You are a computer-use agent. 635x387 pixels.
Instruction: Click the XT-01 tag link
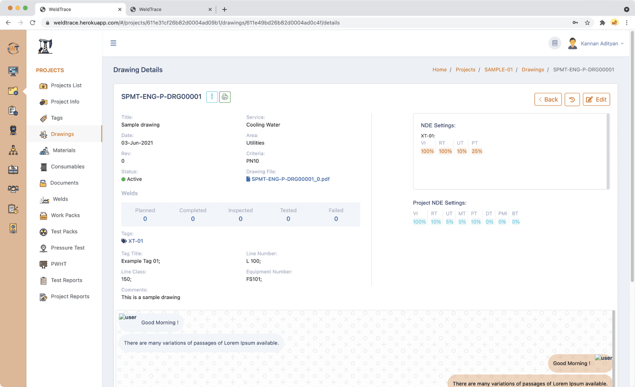click(135, 241)
